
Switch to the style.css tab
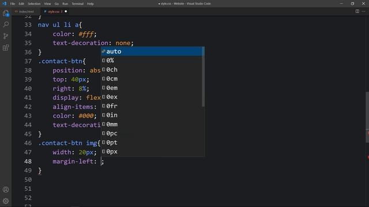(55, 11)
